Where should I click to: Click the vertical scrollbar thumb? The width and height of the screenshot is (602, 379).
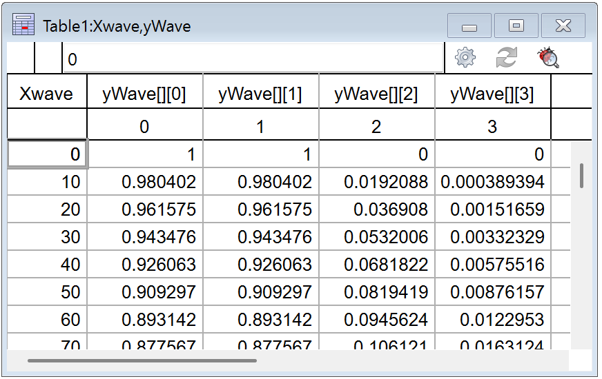582,176
